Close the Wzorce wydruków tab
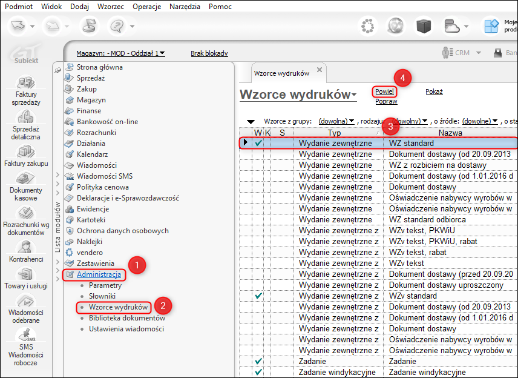 click(x=319, y=70)
